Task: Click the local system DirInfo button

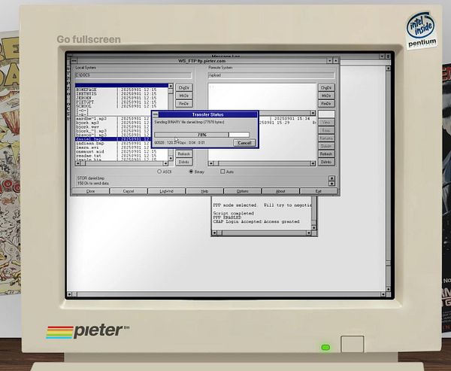Action: coord(184,162)
